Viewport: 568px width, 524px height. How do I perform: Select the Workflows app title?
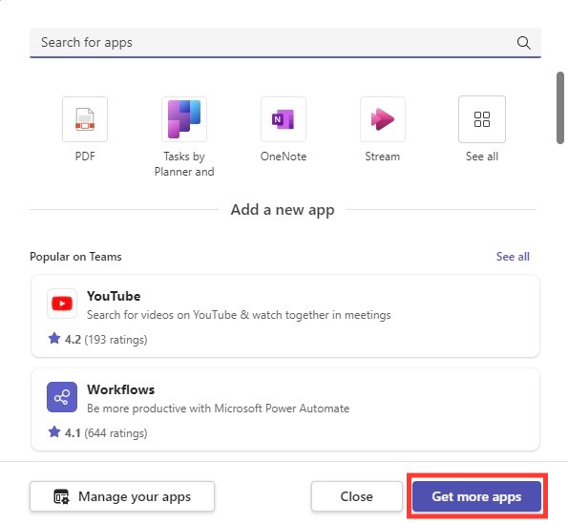pos(121,389)
